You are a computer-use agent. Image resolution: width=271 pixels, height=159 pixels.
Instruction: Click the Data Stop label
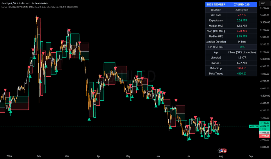tap(216, 68)
